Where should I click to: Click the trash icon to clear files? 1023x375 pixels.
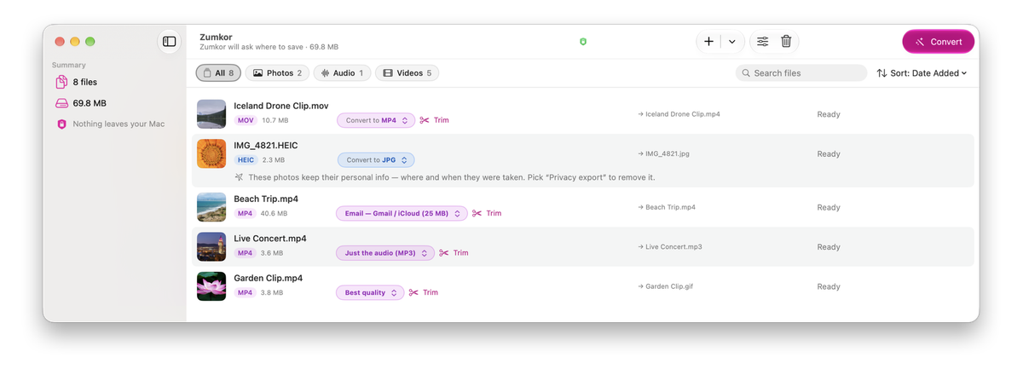(786, 42)
